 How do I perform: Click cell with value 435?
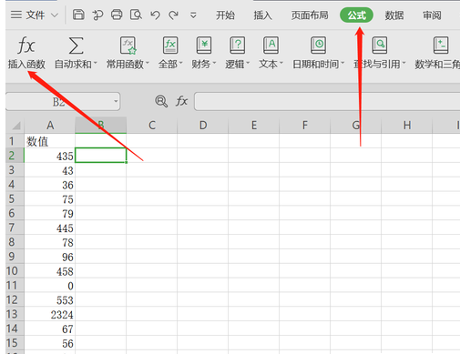pos(50,156)
